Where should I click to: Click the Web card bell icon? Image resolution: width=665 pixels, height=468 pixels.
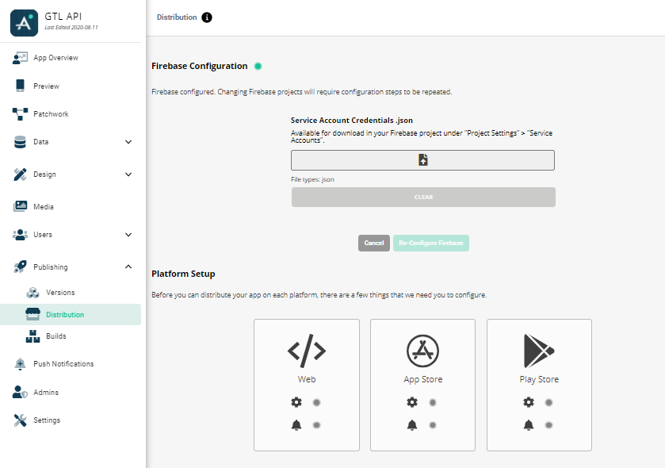[x=296, y=425]
